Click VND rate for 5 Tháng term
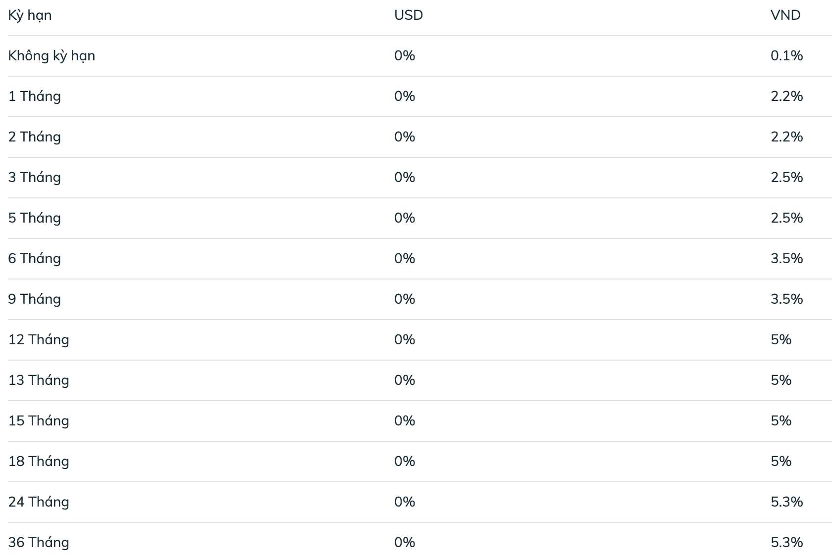 (x=786, y=218)
